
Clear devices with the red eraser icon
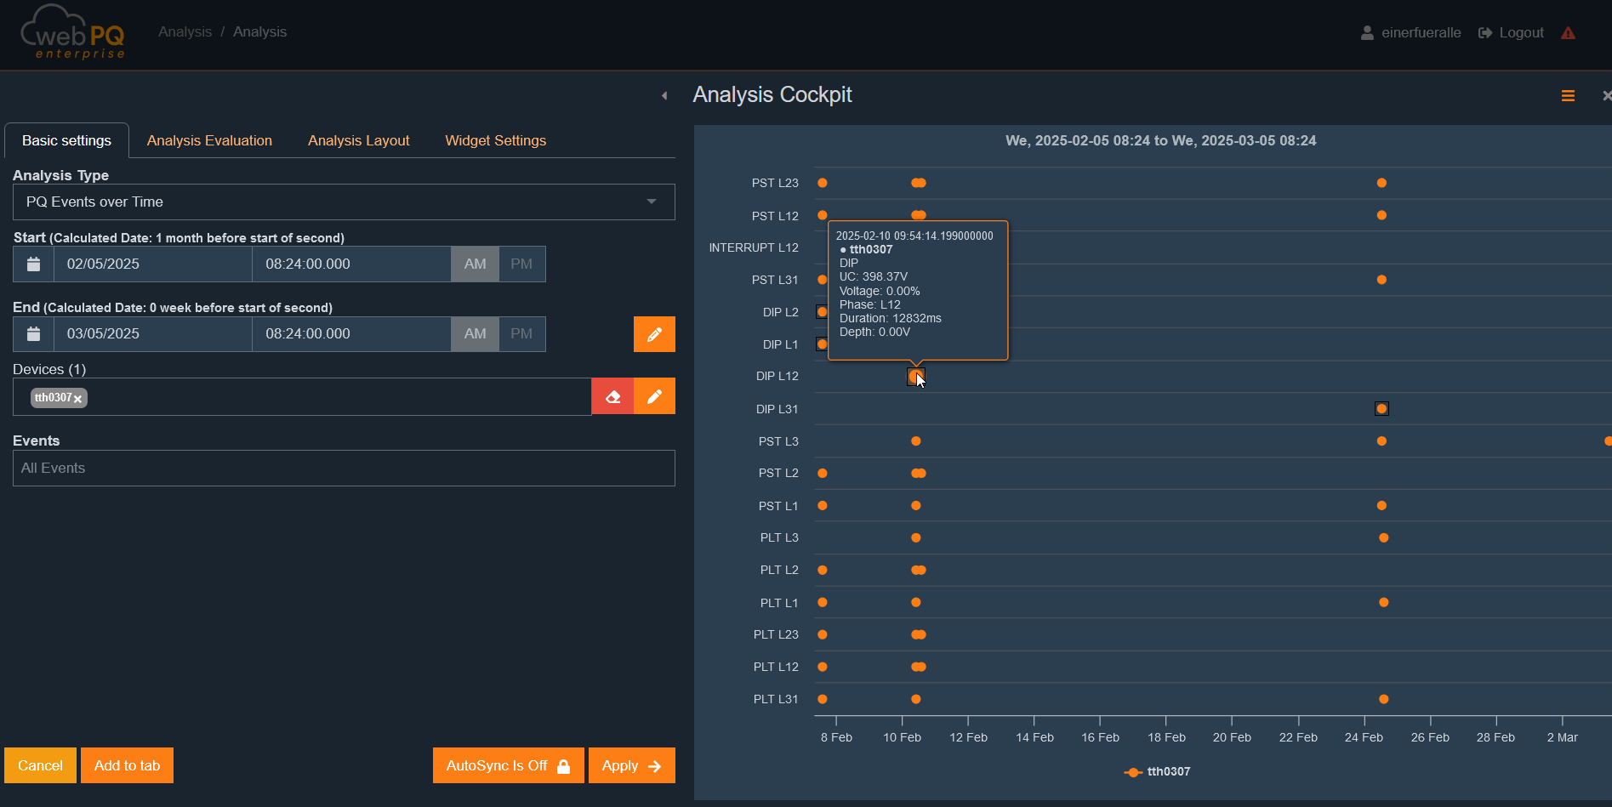612,396
